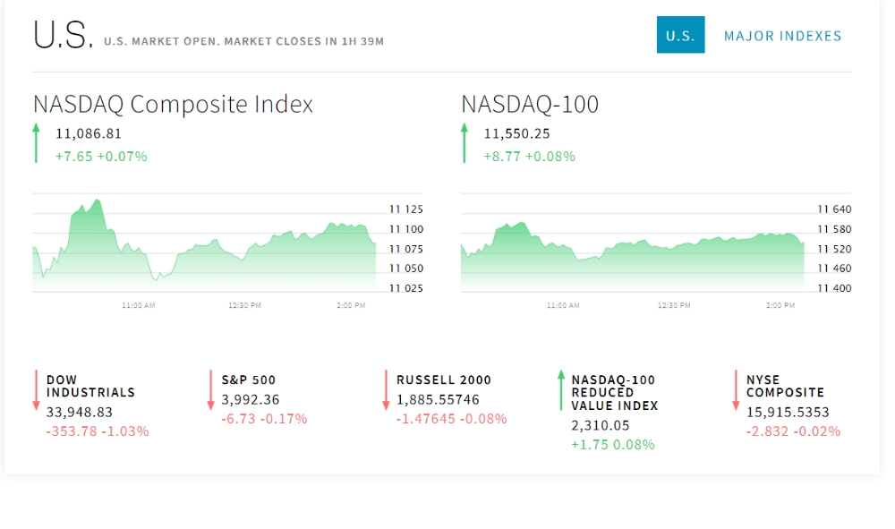
Task: Open S&P 500 index details
Action: (248, 380)
